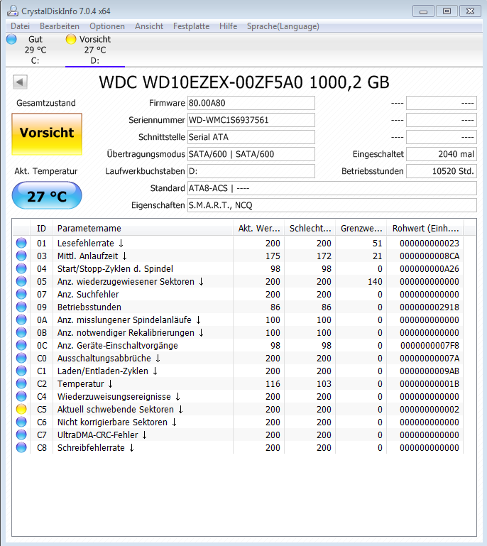This screenshot has height=546, width=487.
Task: Click the Eingeschaltet value 2040 mal
Action: tap(442, 154)
